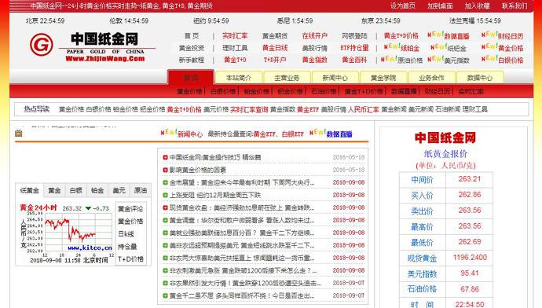542x308 pixels.
Task: Open news 黄金千二虽不居 多头同样百折不挠
Action: pos(242,295)
